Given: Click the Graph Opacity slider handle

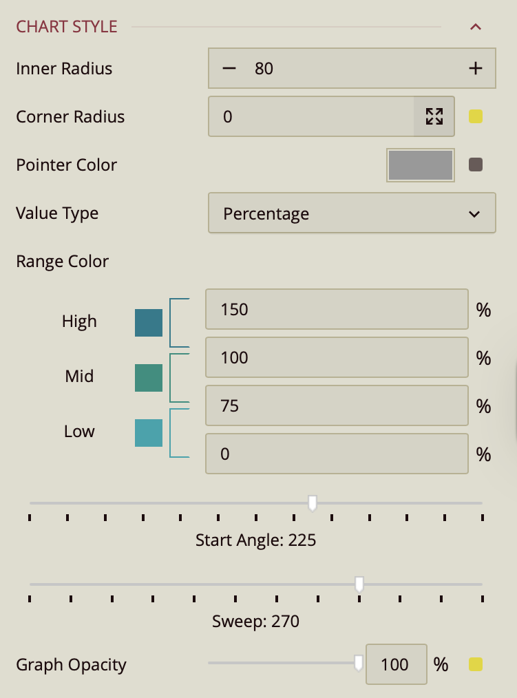Looking at the screenshot, I should pos(359,663).
